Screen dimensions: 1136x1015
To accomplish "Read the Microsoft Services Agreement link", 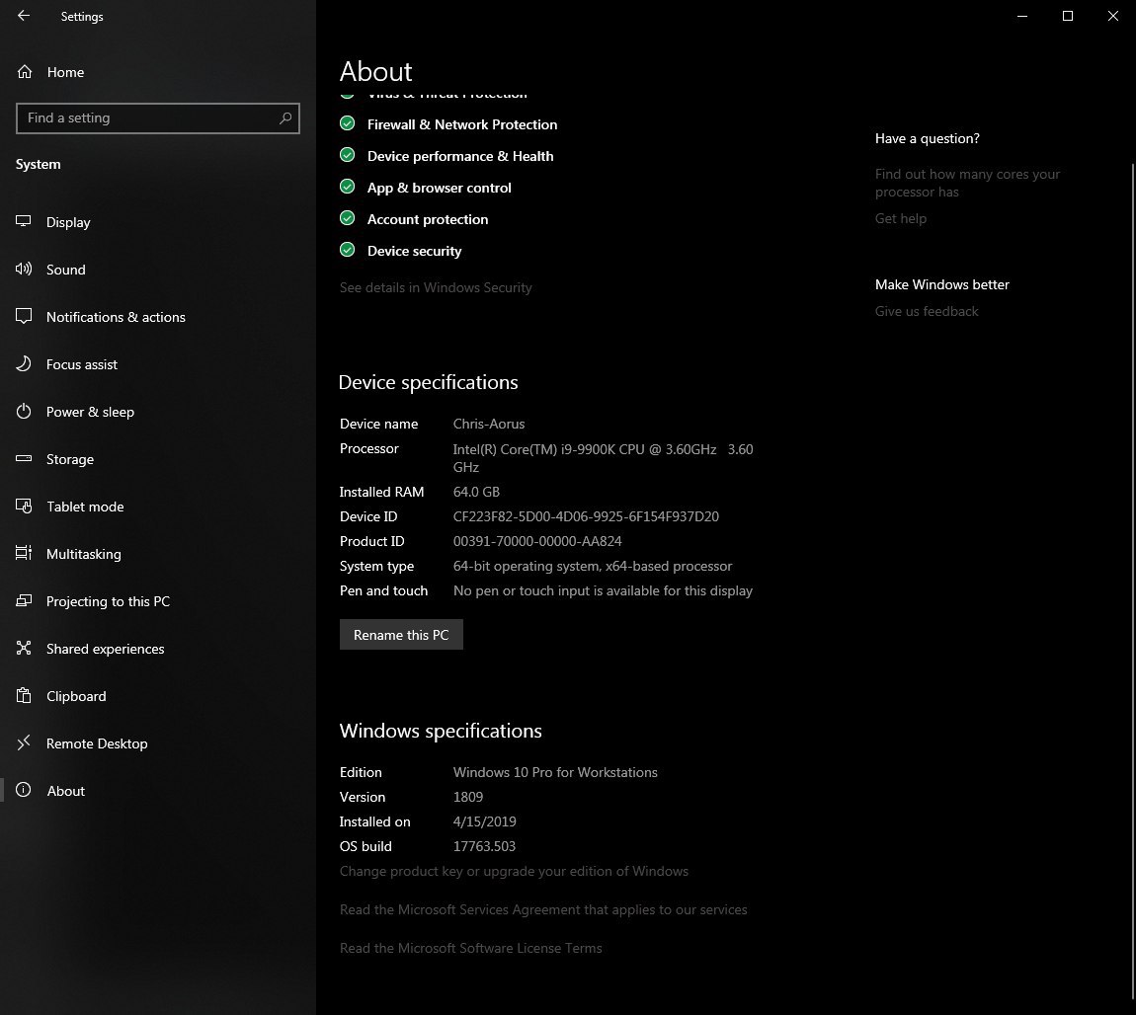I will pos(543,909).
